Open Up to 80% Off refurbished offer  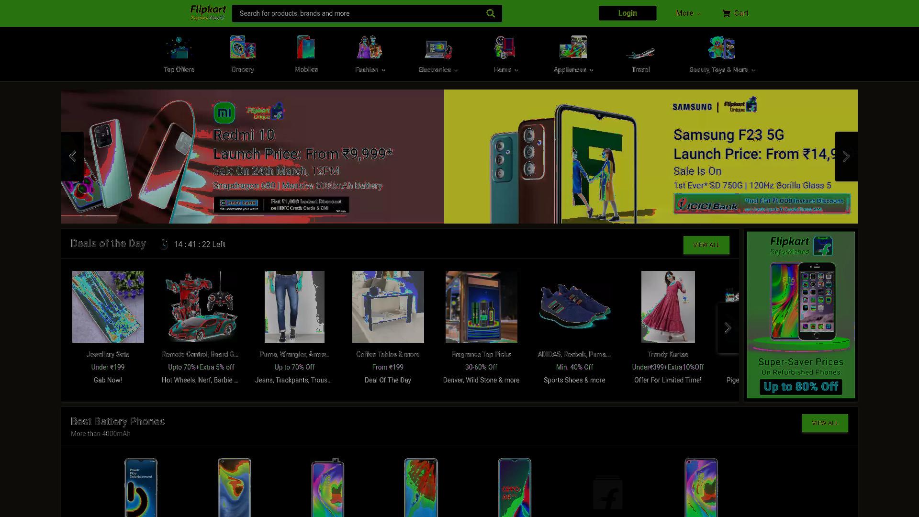tap(801, 386)
